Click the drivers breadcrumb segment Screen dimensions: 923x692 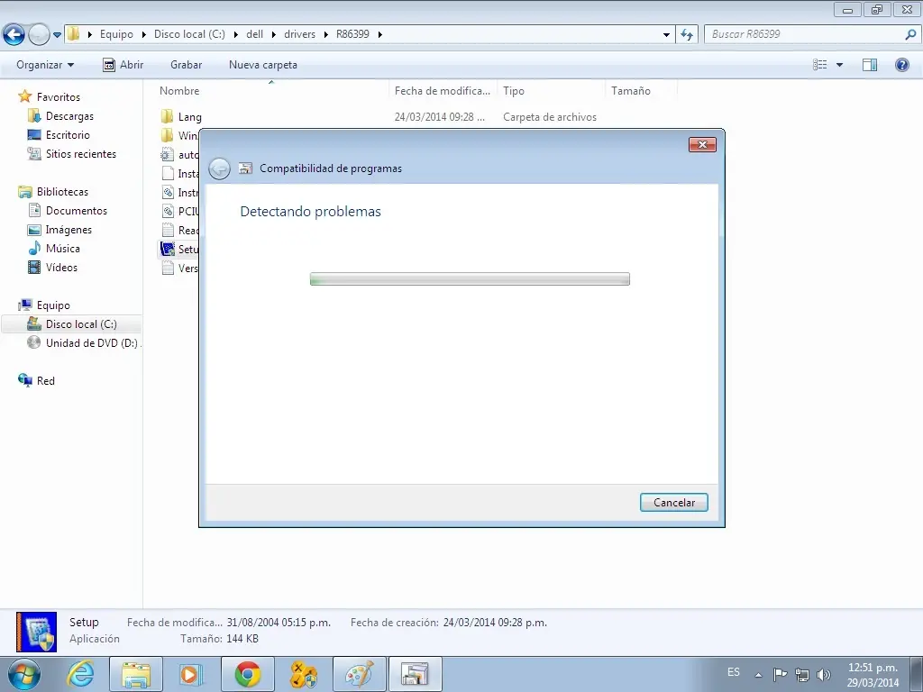coord(299,34)
